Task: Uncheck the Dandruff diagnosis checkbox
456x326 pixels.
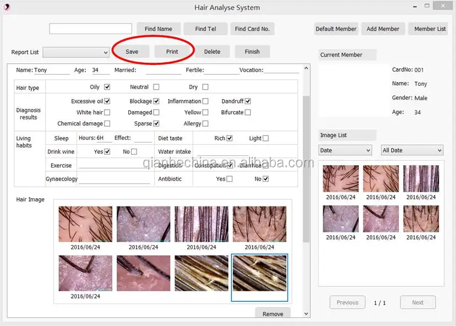Action: (247, 101)
